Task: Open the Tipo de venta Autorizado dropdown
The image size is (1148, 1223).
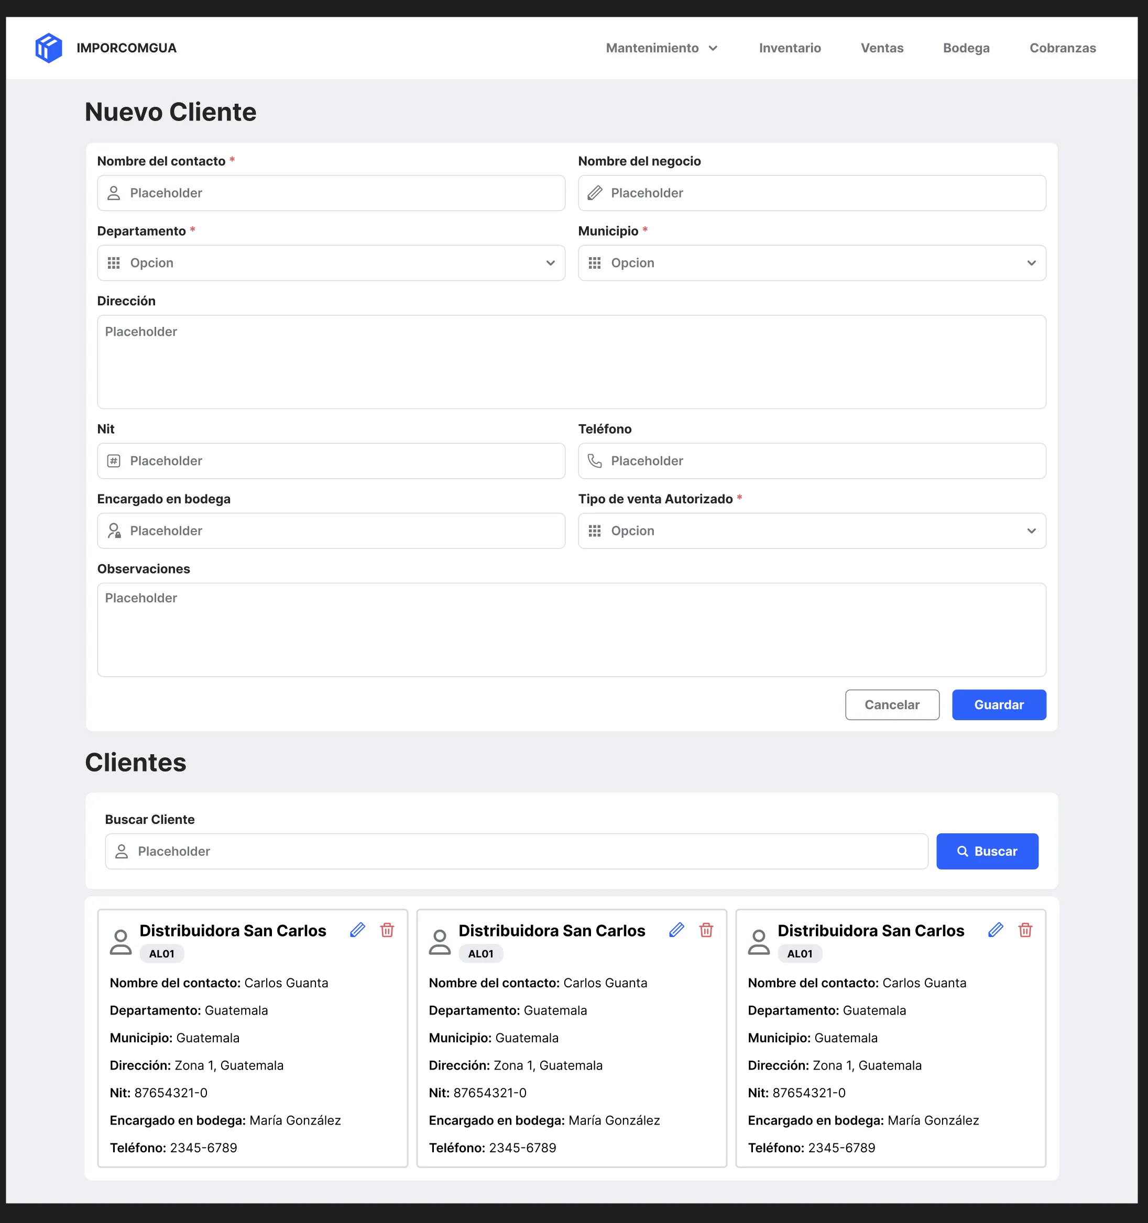Action: 811,531
